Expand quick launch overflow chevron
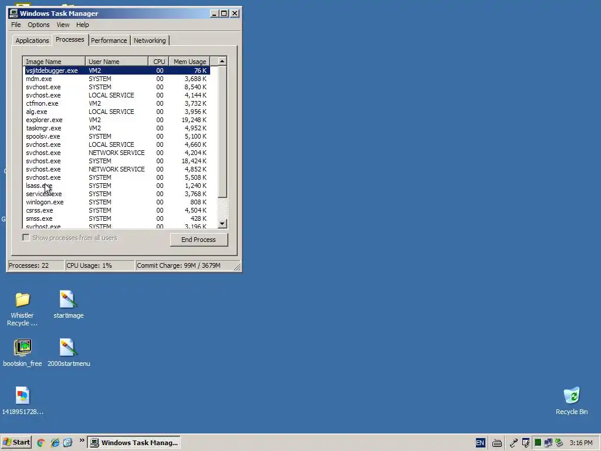601x451 pixels. point(82,440)
